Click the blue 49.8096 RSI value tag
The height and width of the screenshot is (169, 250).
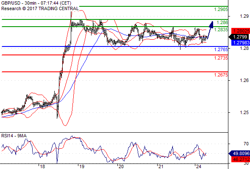coord(239,153)
